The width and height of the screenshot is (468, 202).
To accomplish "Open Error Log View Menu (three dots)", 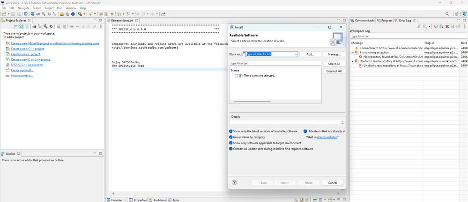I will click(x=464, y=27).
